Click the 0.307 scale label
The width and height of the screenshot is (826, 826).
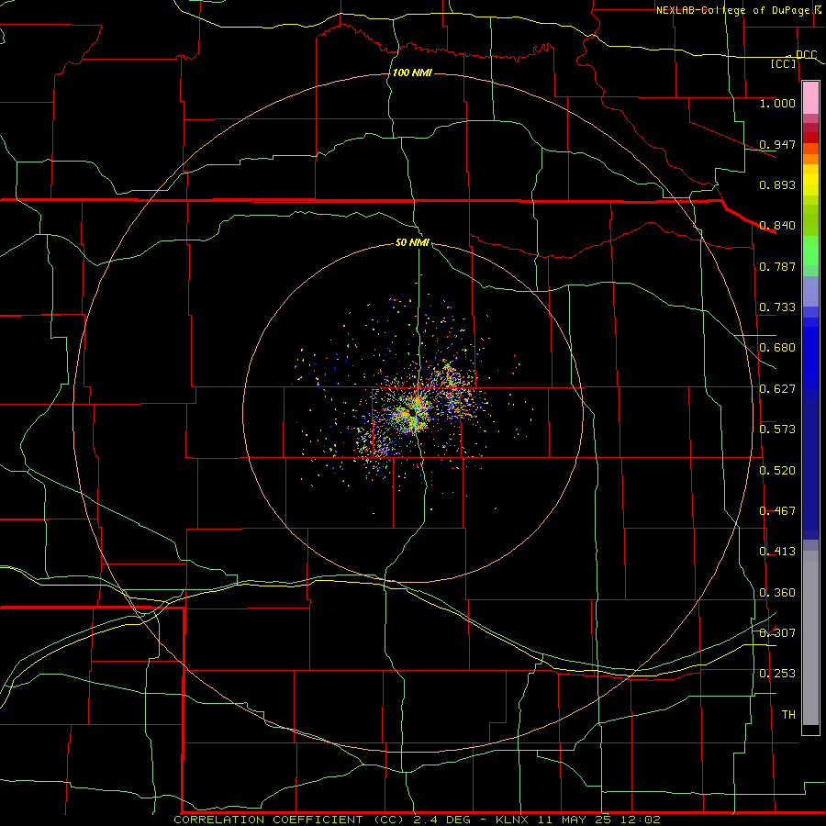click(777, 632)
